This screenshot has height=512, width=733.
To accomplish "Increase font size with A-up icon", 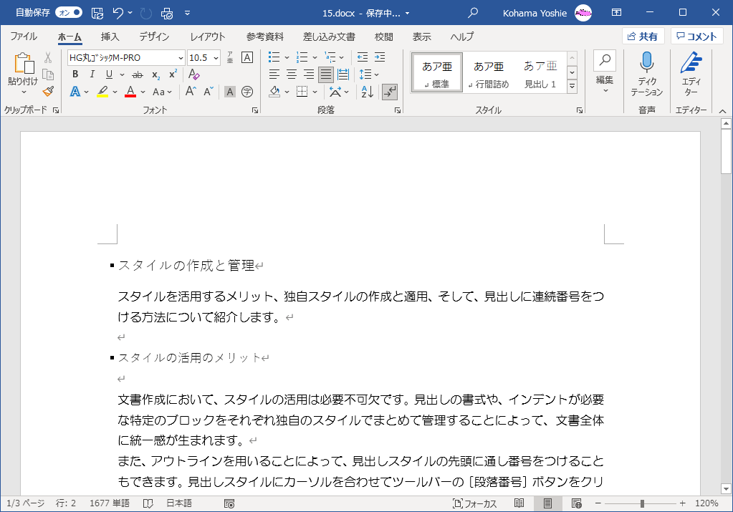I will (191, 92).
